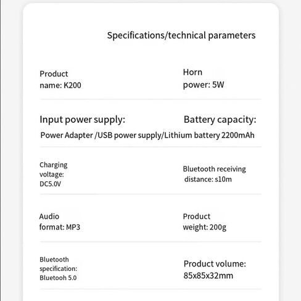This screenshot has width=301, height=301.
Task: Click the Bluetooth specification label
Action: coord(58,264)
